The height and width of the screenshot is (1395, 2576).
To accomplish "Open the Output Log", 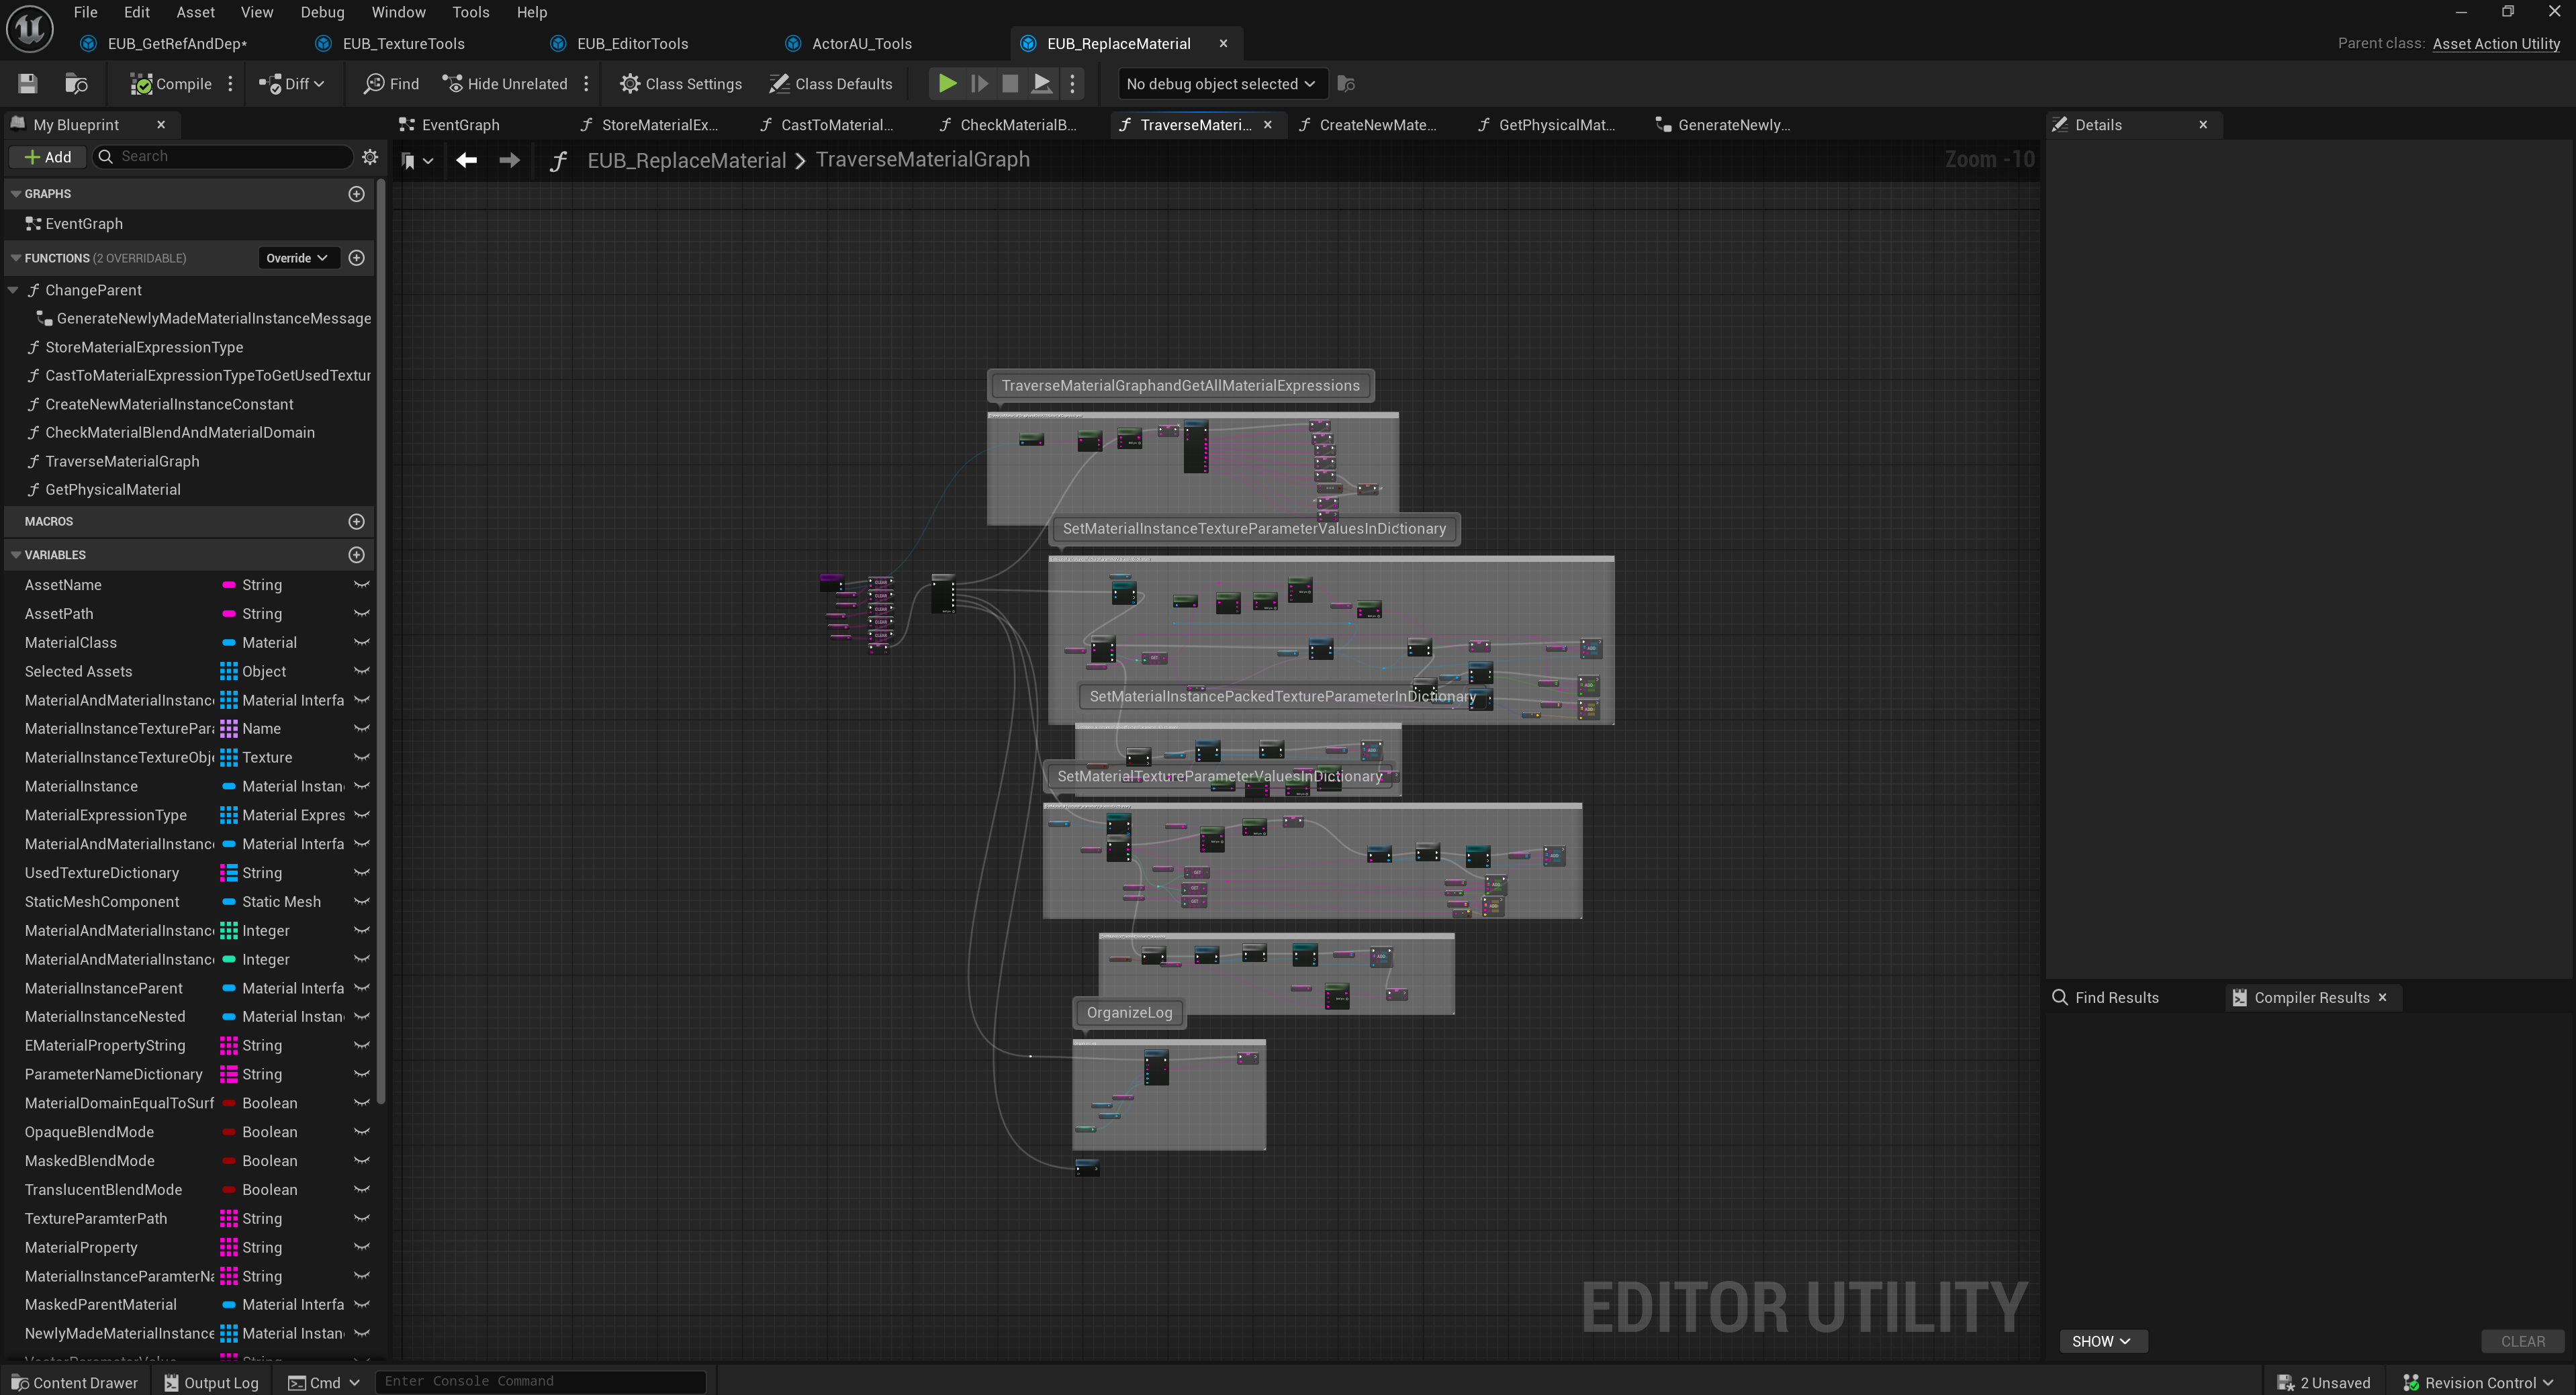I will pyautogui.click(x=211, y=1383).
